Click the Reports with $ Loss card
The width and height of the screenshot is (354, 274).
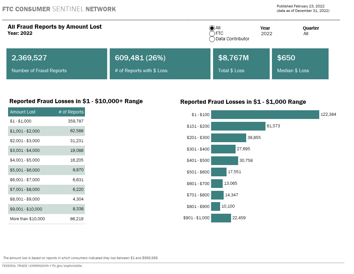[x=160, y=64]
